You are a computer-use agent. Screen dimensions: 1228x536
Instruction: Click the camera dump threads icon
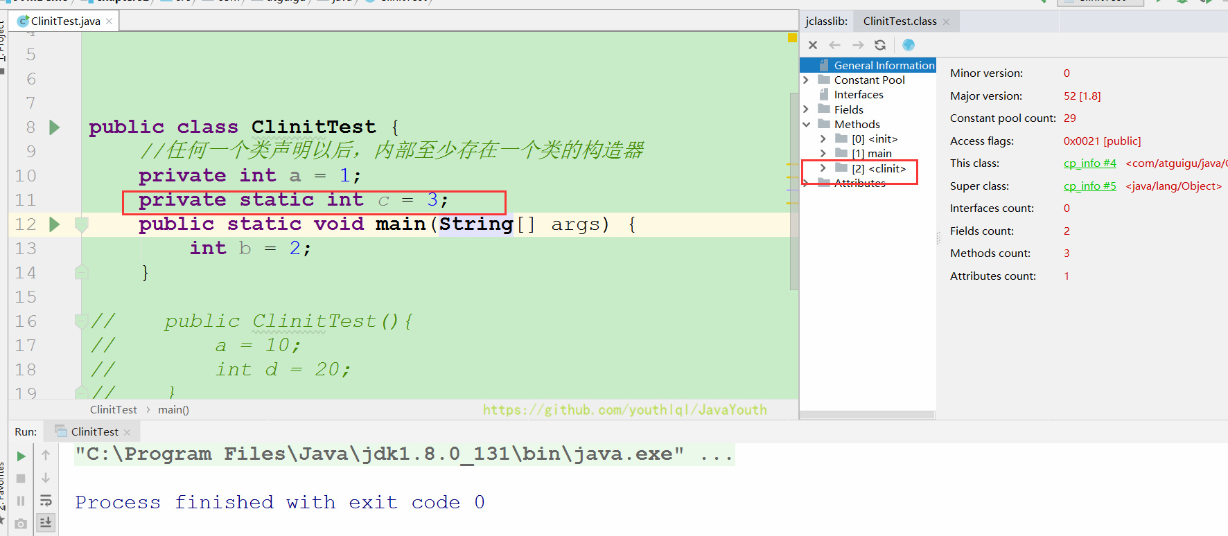(x=21, y=524)
